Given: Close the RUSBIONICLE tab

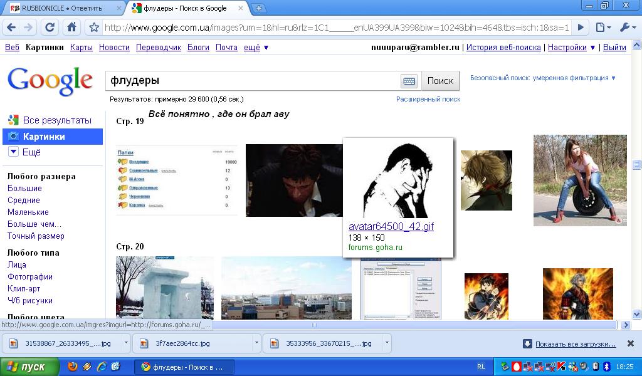Looking at the screenshot, I should 118,8.
